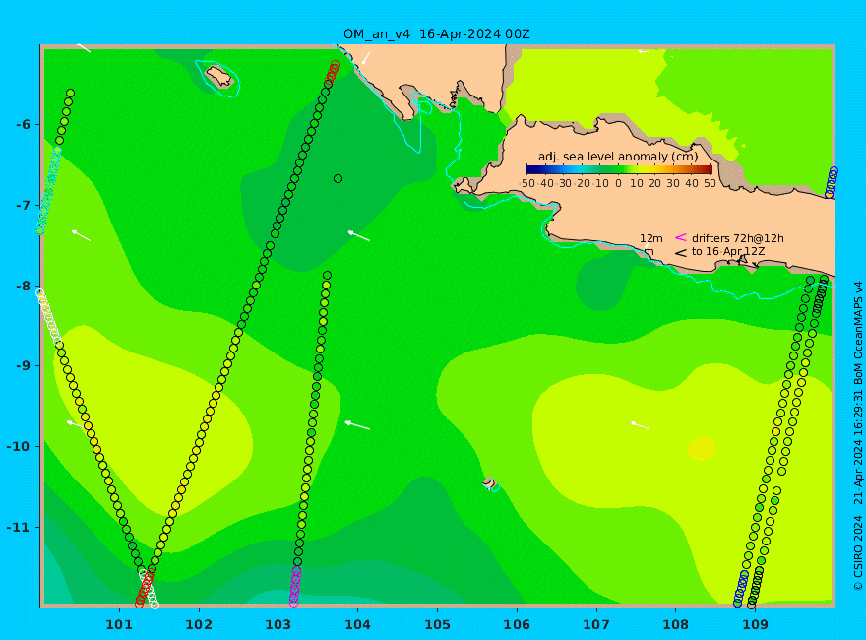Click the longitude axis label "105"

[x=437, y=625]
